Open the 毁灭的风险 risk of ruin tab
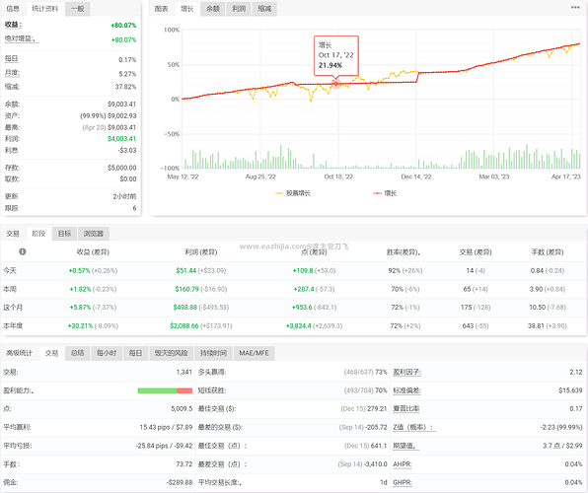588x493 pixels. [x=171, y=353]
